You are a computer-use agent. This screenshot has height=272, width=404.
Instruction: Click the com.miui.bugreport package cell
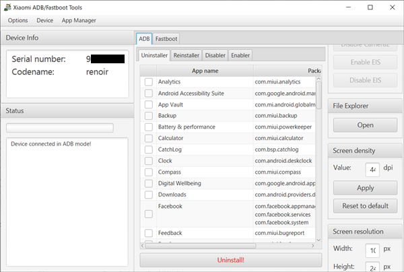[x=285, y=233]
